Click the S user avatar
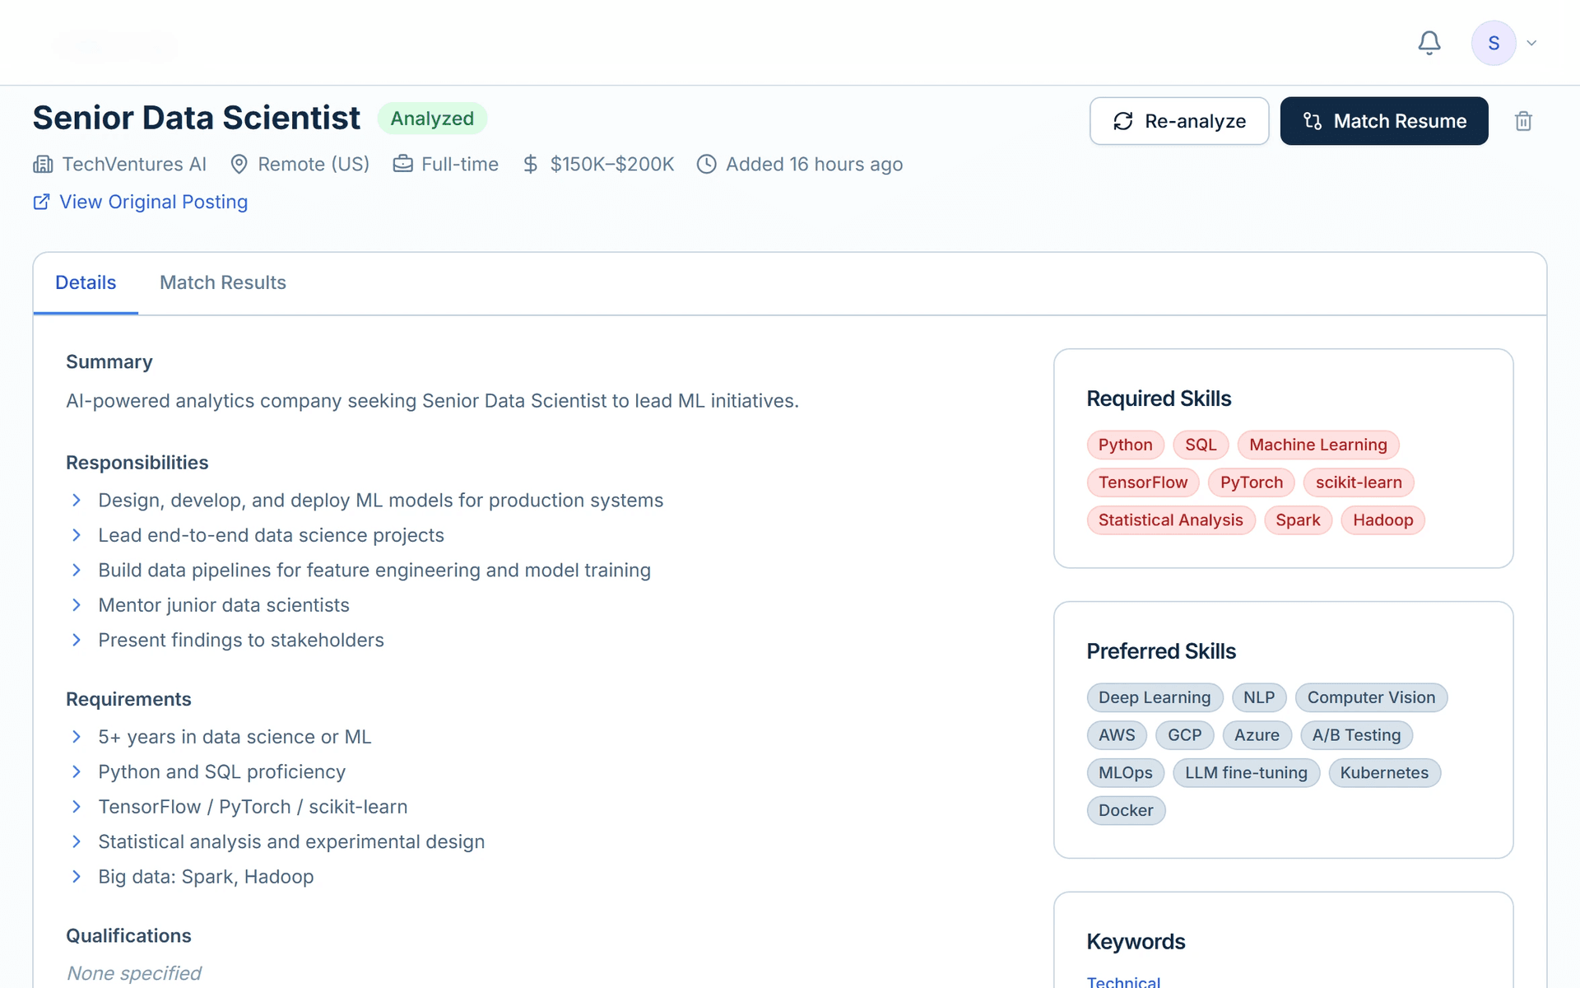This screenshot has width=1580, height=988. click(1494, 43)
